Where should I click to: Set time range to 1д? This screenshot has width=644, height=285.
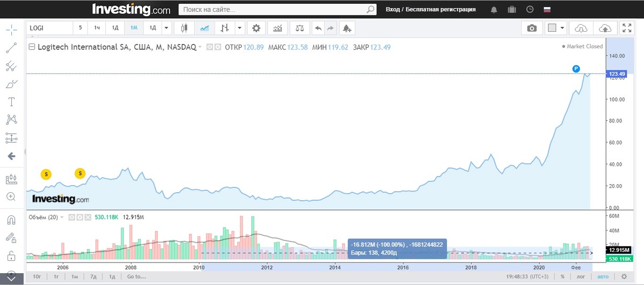(112, 276)
